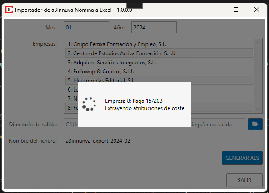This screenshot has height=193, width=269.
Task: Click the app logo icon in title bar
Action: 9,10
